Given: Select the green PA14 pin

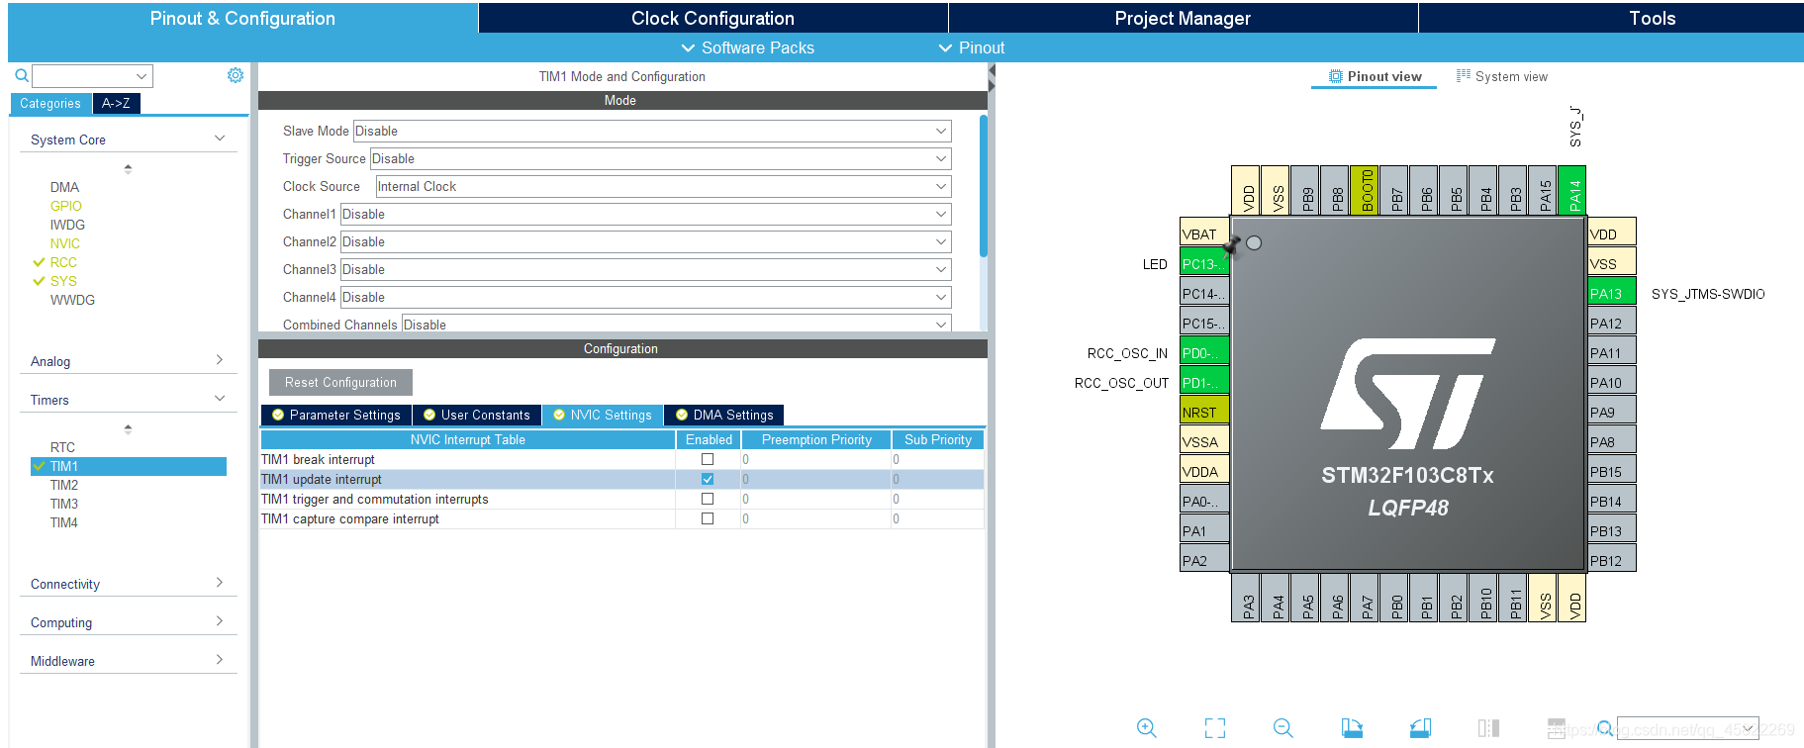Looking at the screenshot, I should coord(1572,190).
